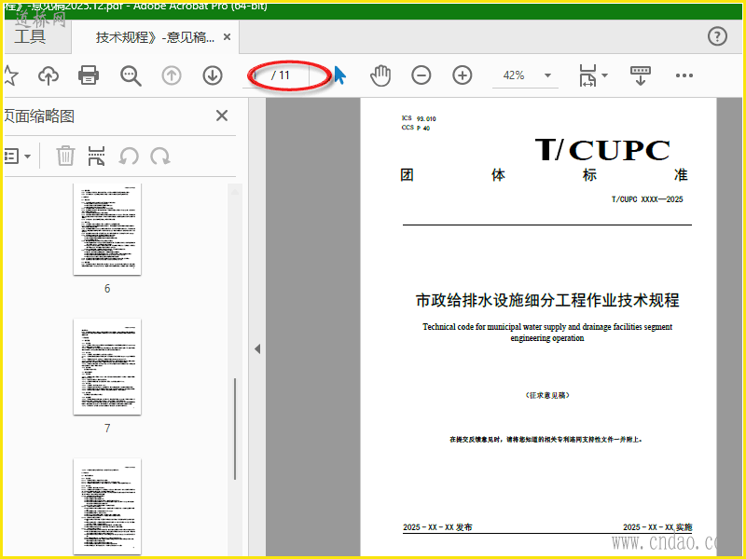The height and width of the screenshot is (559, 746).
Task: Zoom out with the minus circle icon
Action: tap(421, 75)
